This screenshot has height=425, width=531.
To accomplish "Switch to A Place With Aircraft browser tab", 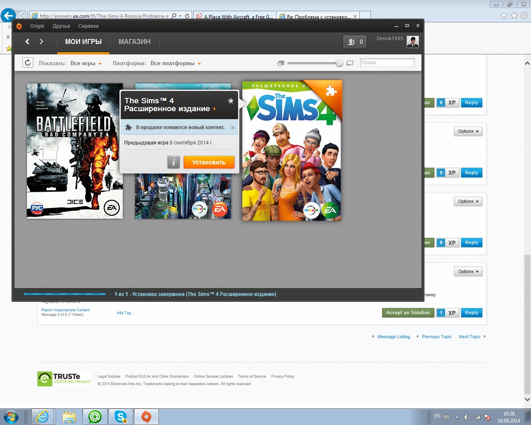I will [234, 17].
